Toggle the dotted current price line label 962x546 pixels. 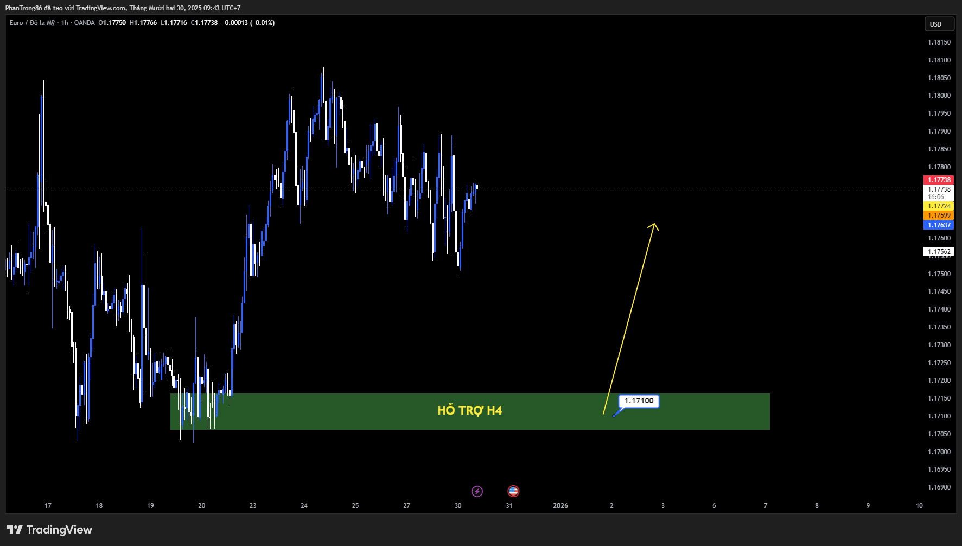(x=938, y=189)
